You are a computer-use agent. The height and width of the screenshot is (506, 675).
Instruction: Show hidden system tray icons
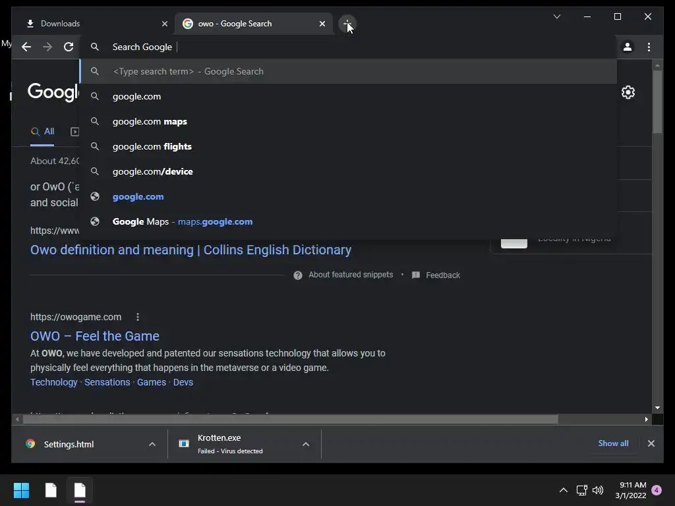[x=563, y=490]
